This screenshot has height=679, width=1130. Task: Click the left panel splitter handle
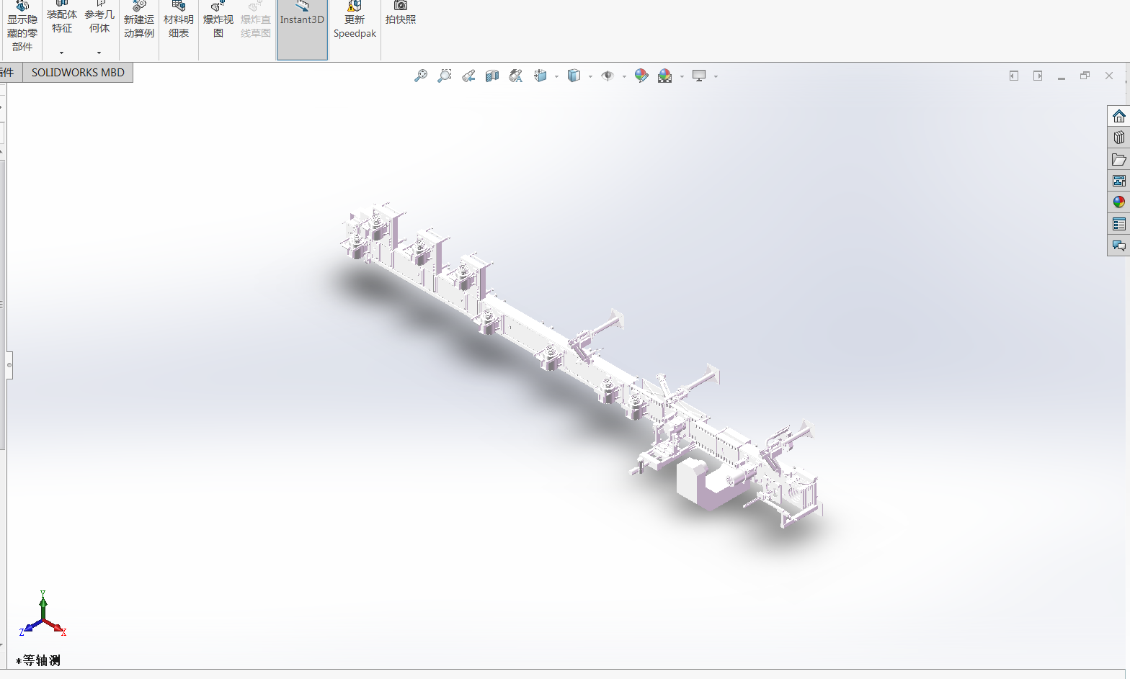coord(9,365)
